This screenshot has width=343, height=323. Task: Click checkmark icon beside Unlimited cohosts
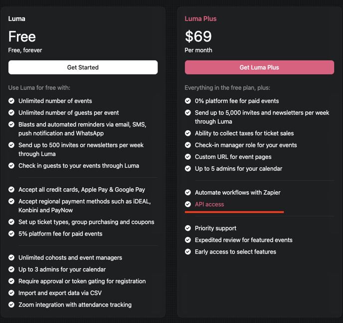(11, 258)
